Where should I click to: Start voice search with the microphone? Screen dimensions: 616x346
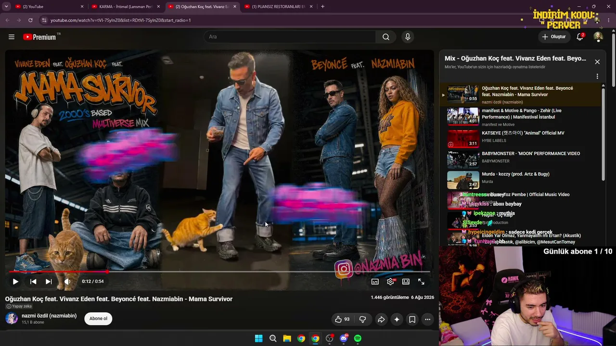tap(408, 37)
